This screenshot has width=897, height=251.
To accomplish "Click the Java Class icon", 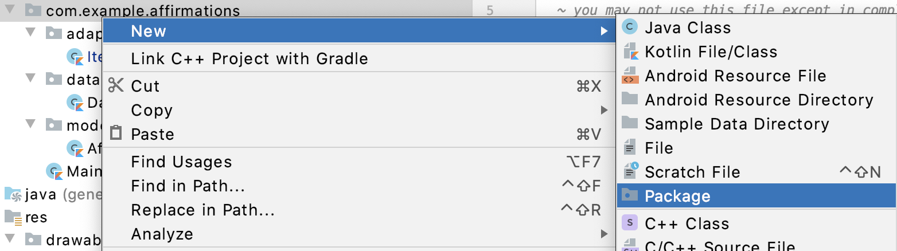I will [630, 27].
